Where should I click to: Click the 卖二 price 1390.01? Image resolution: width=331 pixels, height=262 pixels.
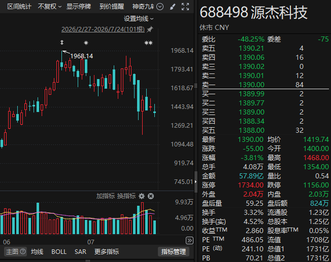coord(251,76)
